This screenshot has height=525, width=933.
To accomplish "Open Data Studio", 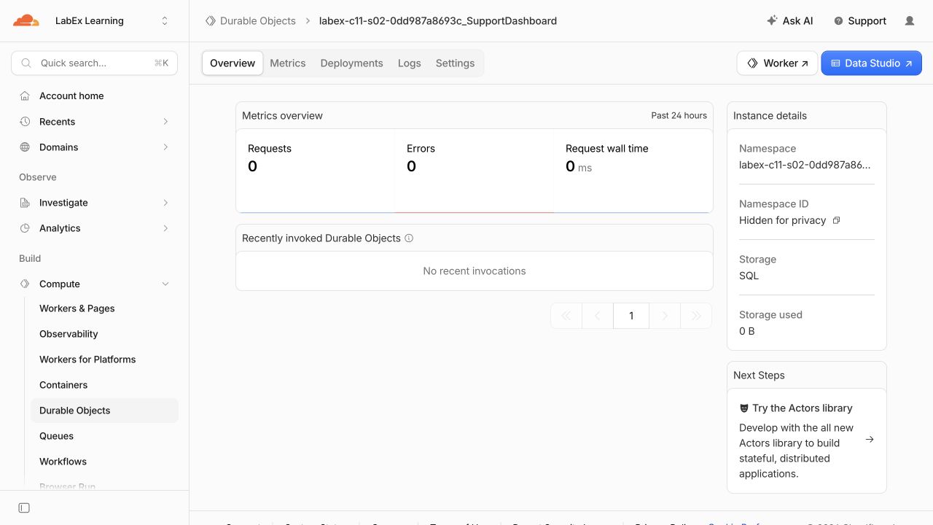I will [x=871, y=63].
